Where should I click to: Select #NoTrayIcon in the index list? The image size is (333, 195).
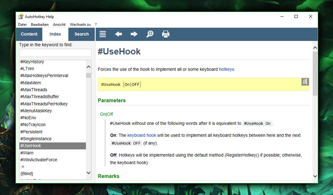[x=33, y=125]
